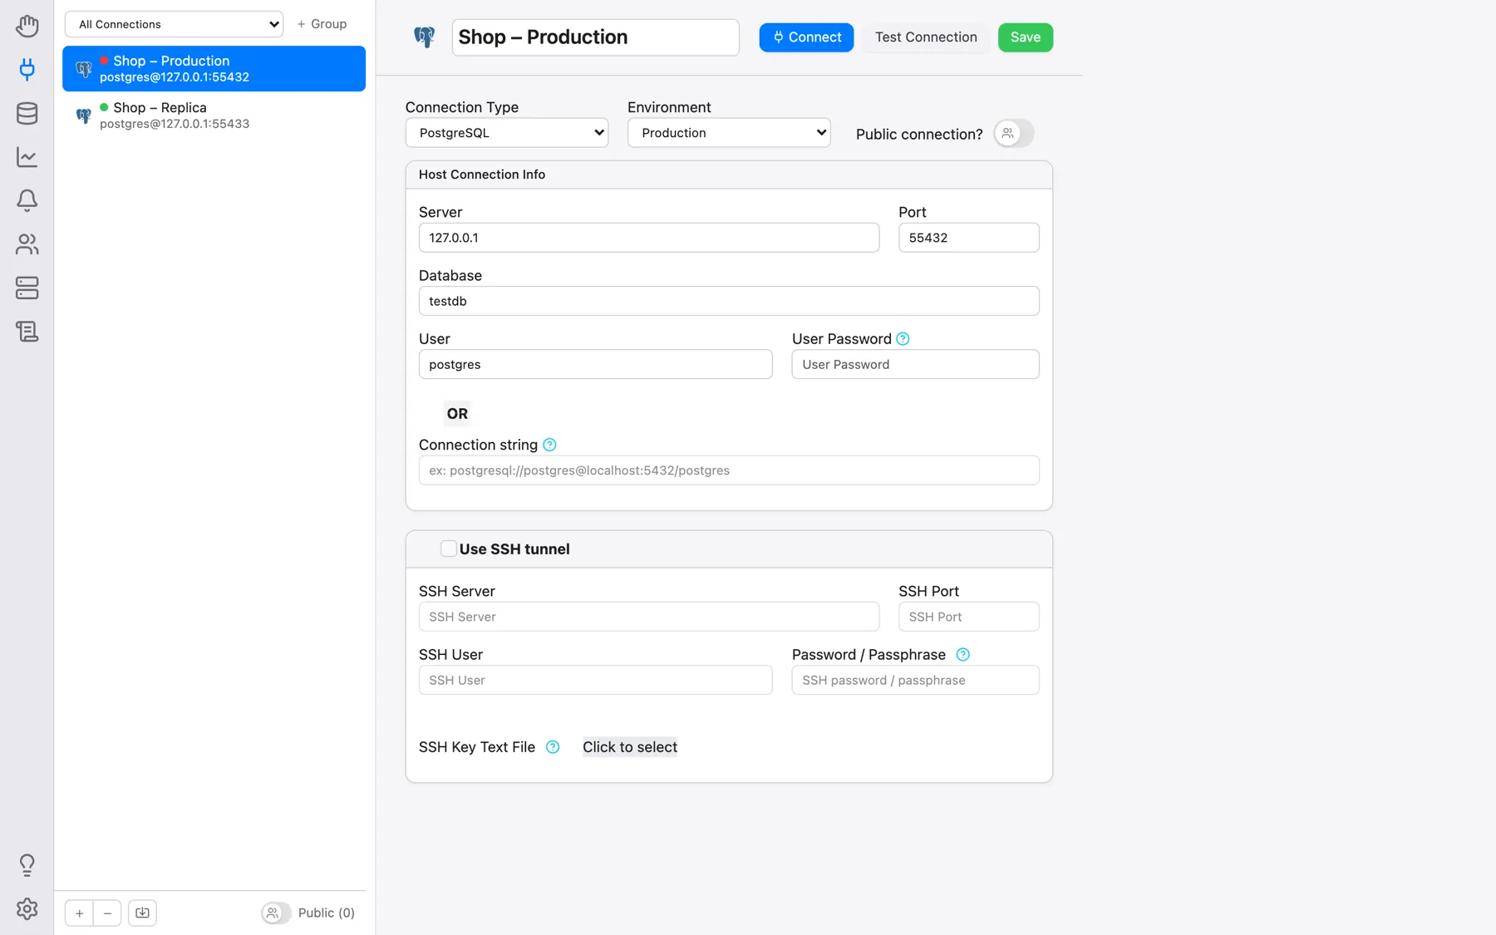Open the hand icon in left sidebar
The image size is (1496, 935).
(x=27, y=26)
